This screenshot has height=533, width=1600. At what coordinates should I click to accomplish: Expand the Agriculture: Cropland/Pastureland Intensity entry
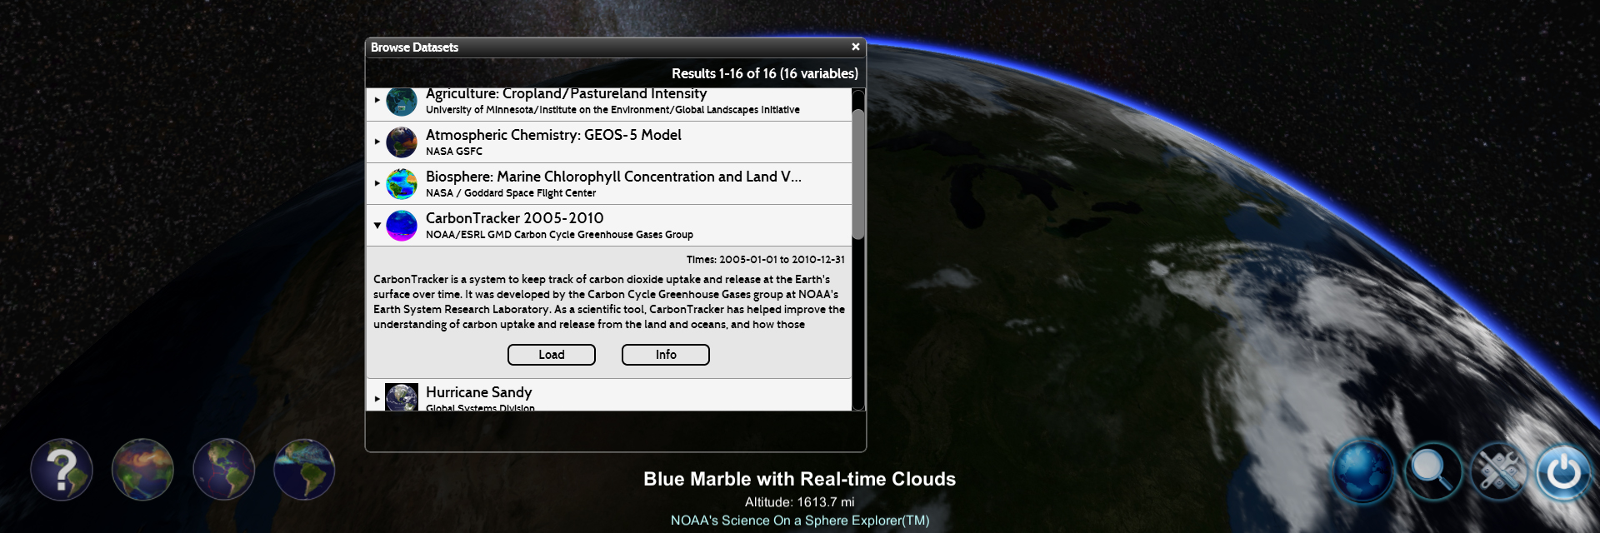(x=377, y=100)
